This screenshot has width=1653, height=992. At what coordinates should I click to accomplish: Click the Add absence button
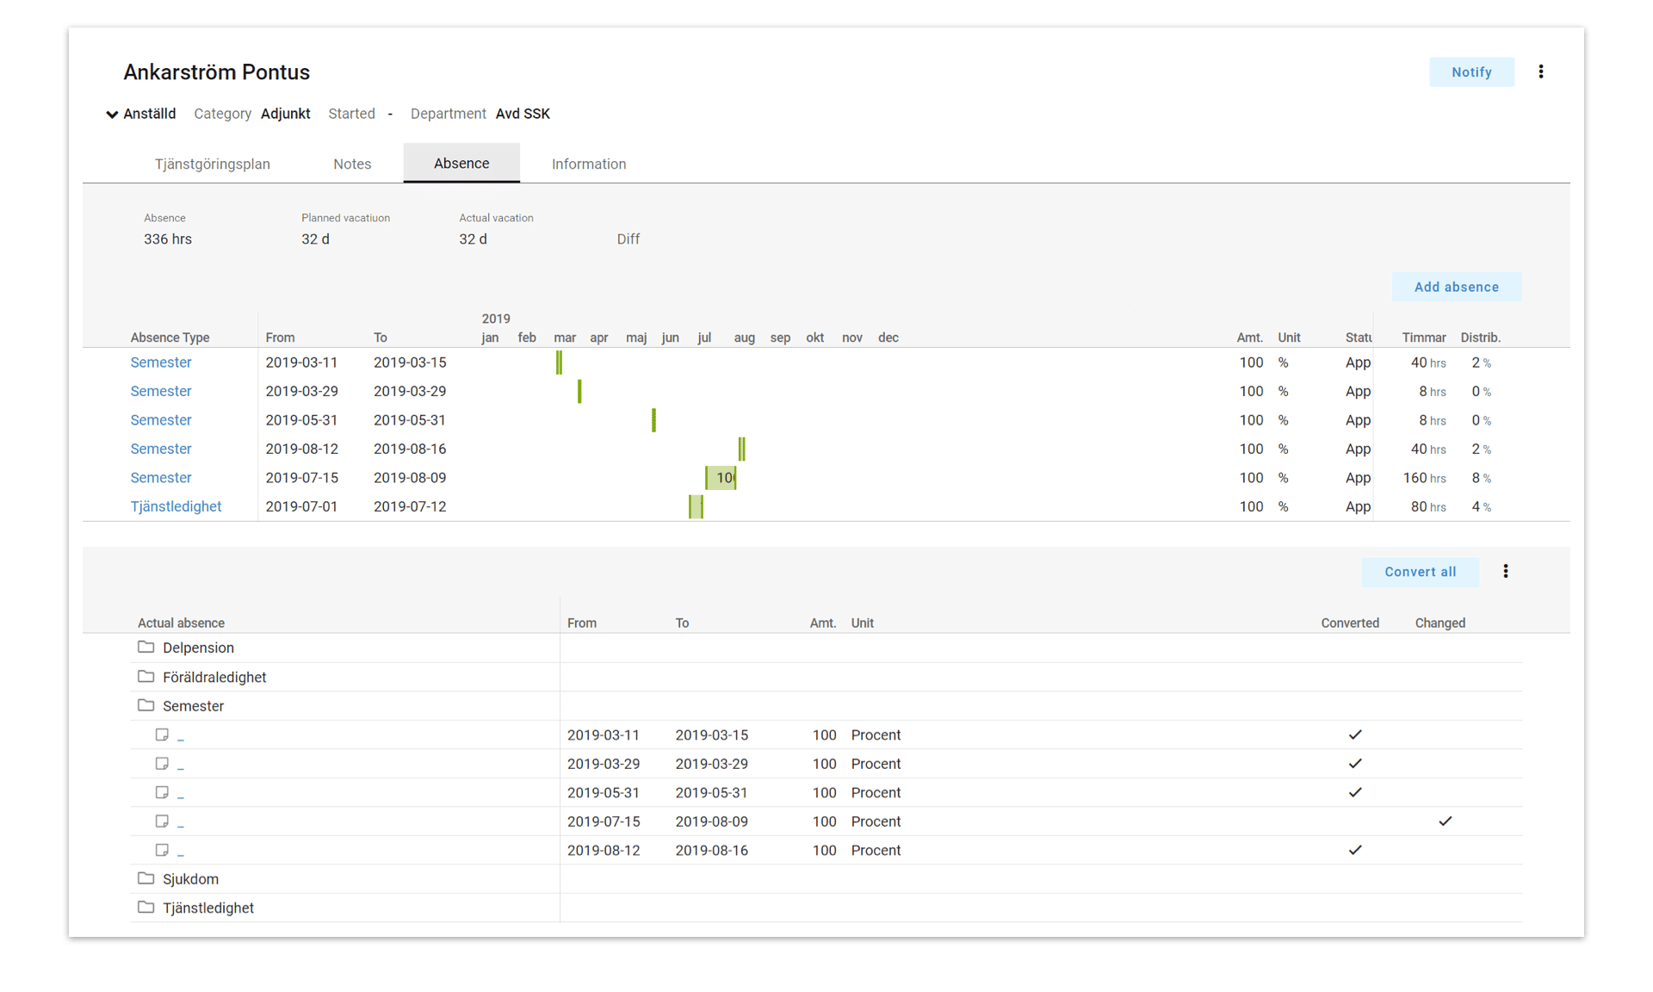(x=1456, y=287)
